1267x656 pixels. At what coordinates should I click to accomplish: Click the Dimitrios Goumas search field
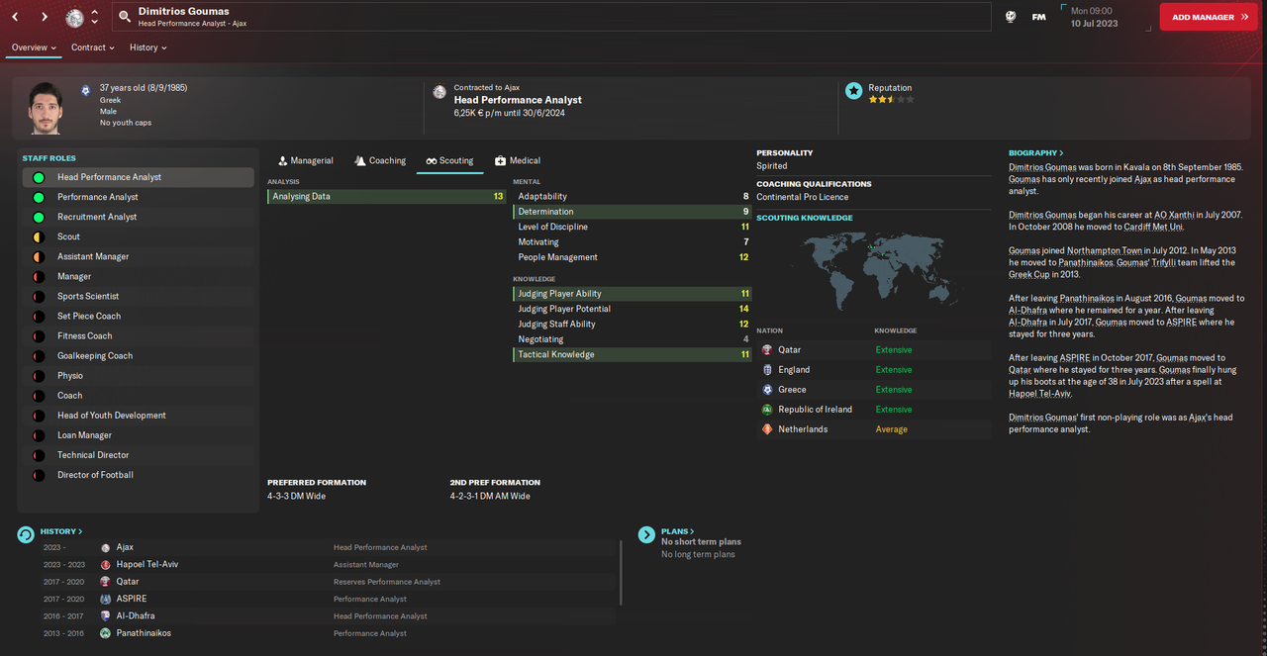(552, 17)
